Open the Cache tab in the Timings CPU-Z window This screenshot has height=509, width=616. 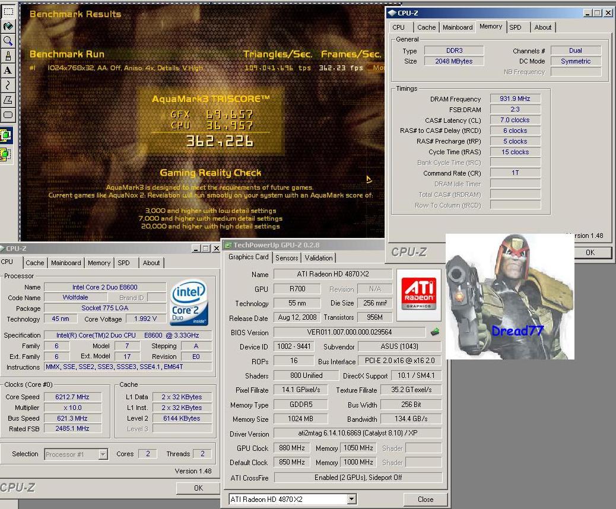click(426, 27)
